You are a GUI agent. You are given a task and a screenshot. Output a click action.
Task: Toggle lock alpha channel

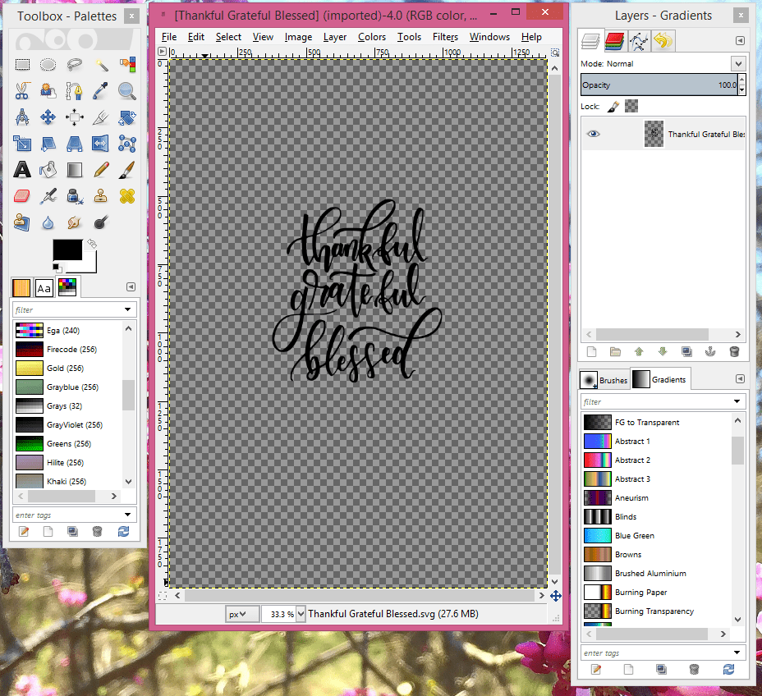[x=631, y=106]
